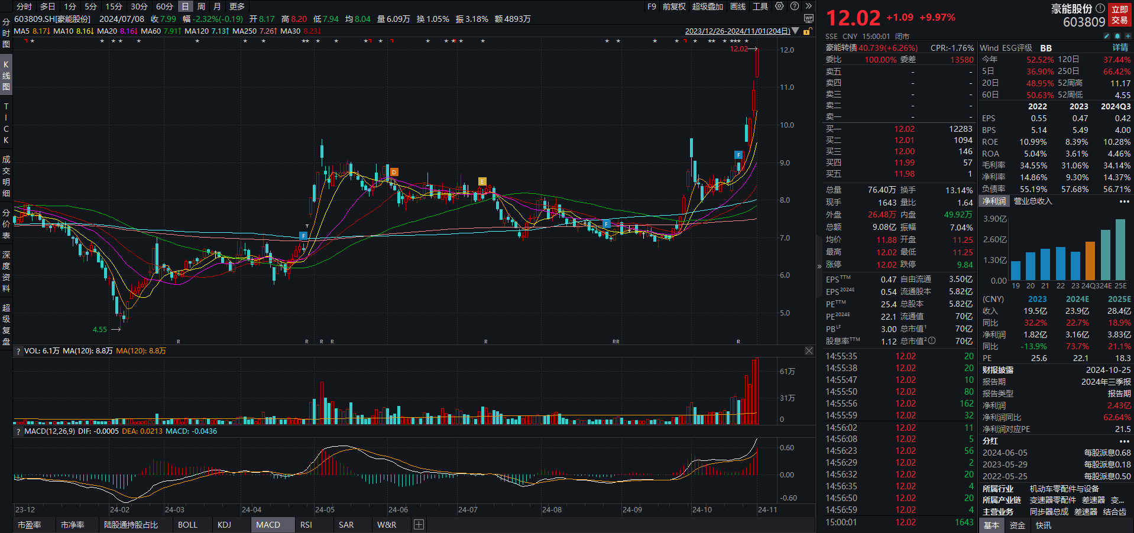Select the 周 weekly period
The width and height of the screenshot is (1134, 533).
point(201,6)
